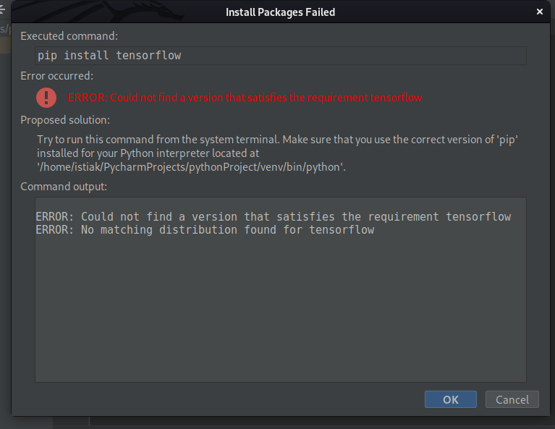Dismiss dialog with the Cancel button
555x429 pixels.
pos(512,399)
